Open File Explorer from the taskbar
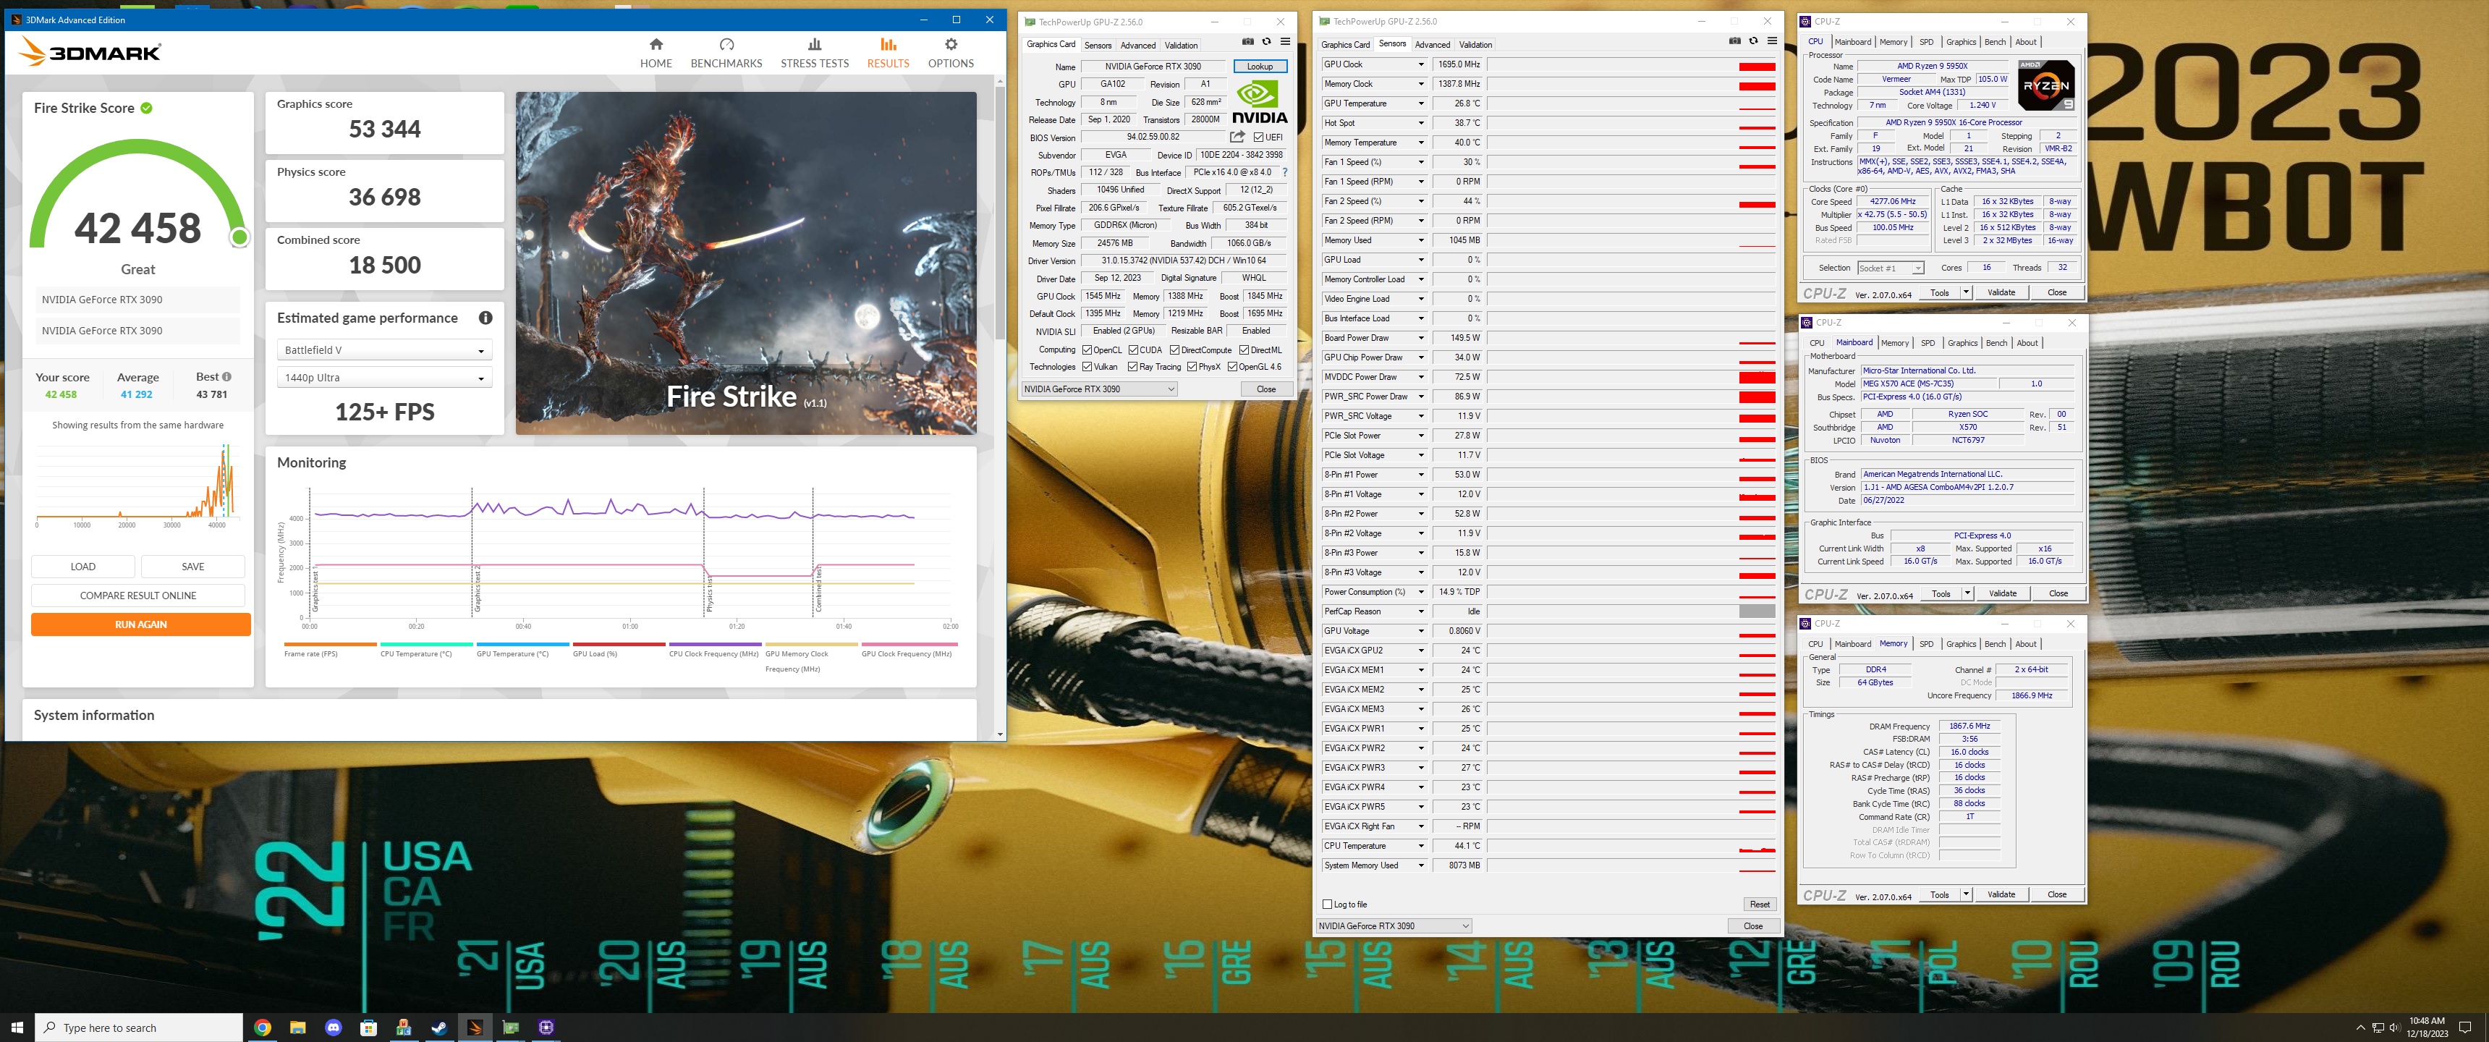This screenshot has height=1042, width=2489. (x=297, y=1028)
